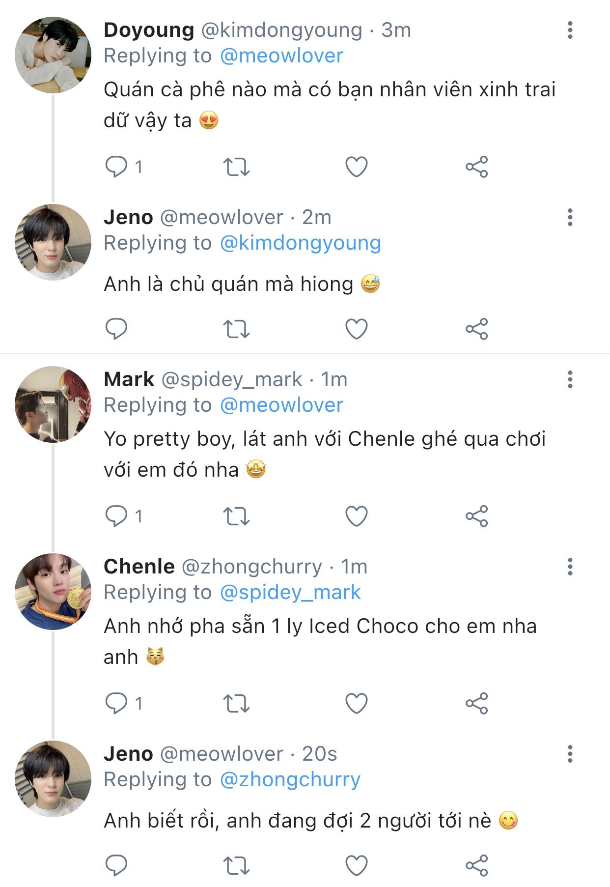Like Mark's tweet
This screenshot has height=887, width=610.
pos(357,516)
